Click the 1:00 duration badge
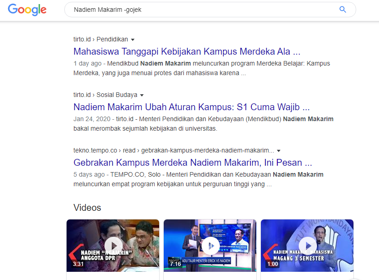 [x=273, y=264]
